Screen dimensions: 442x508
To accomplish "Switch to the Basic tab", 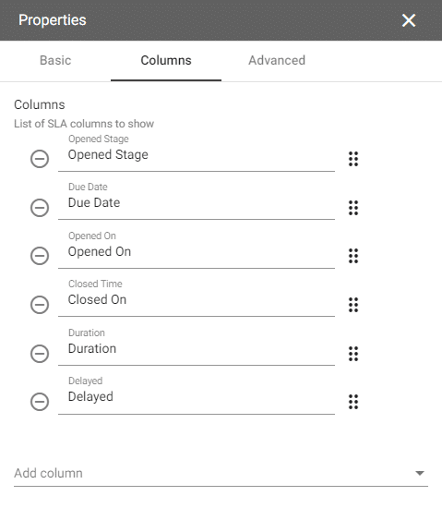I will 55,61.
